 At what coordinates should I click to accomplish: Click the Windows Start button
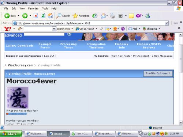click(11, 134)
